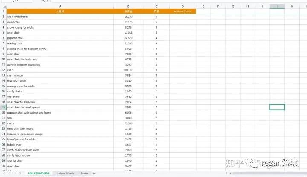Select the "reading chairs for adults" cell

coord(60,86)
